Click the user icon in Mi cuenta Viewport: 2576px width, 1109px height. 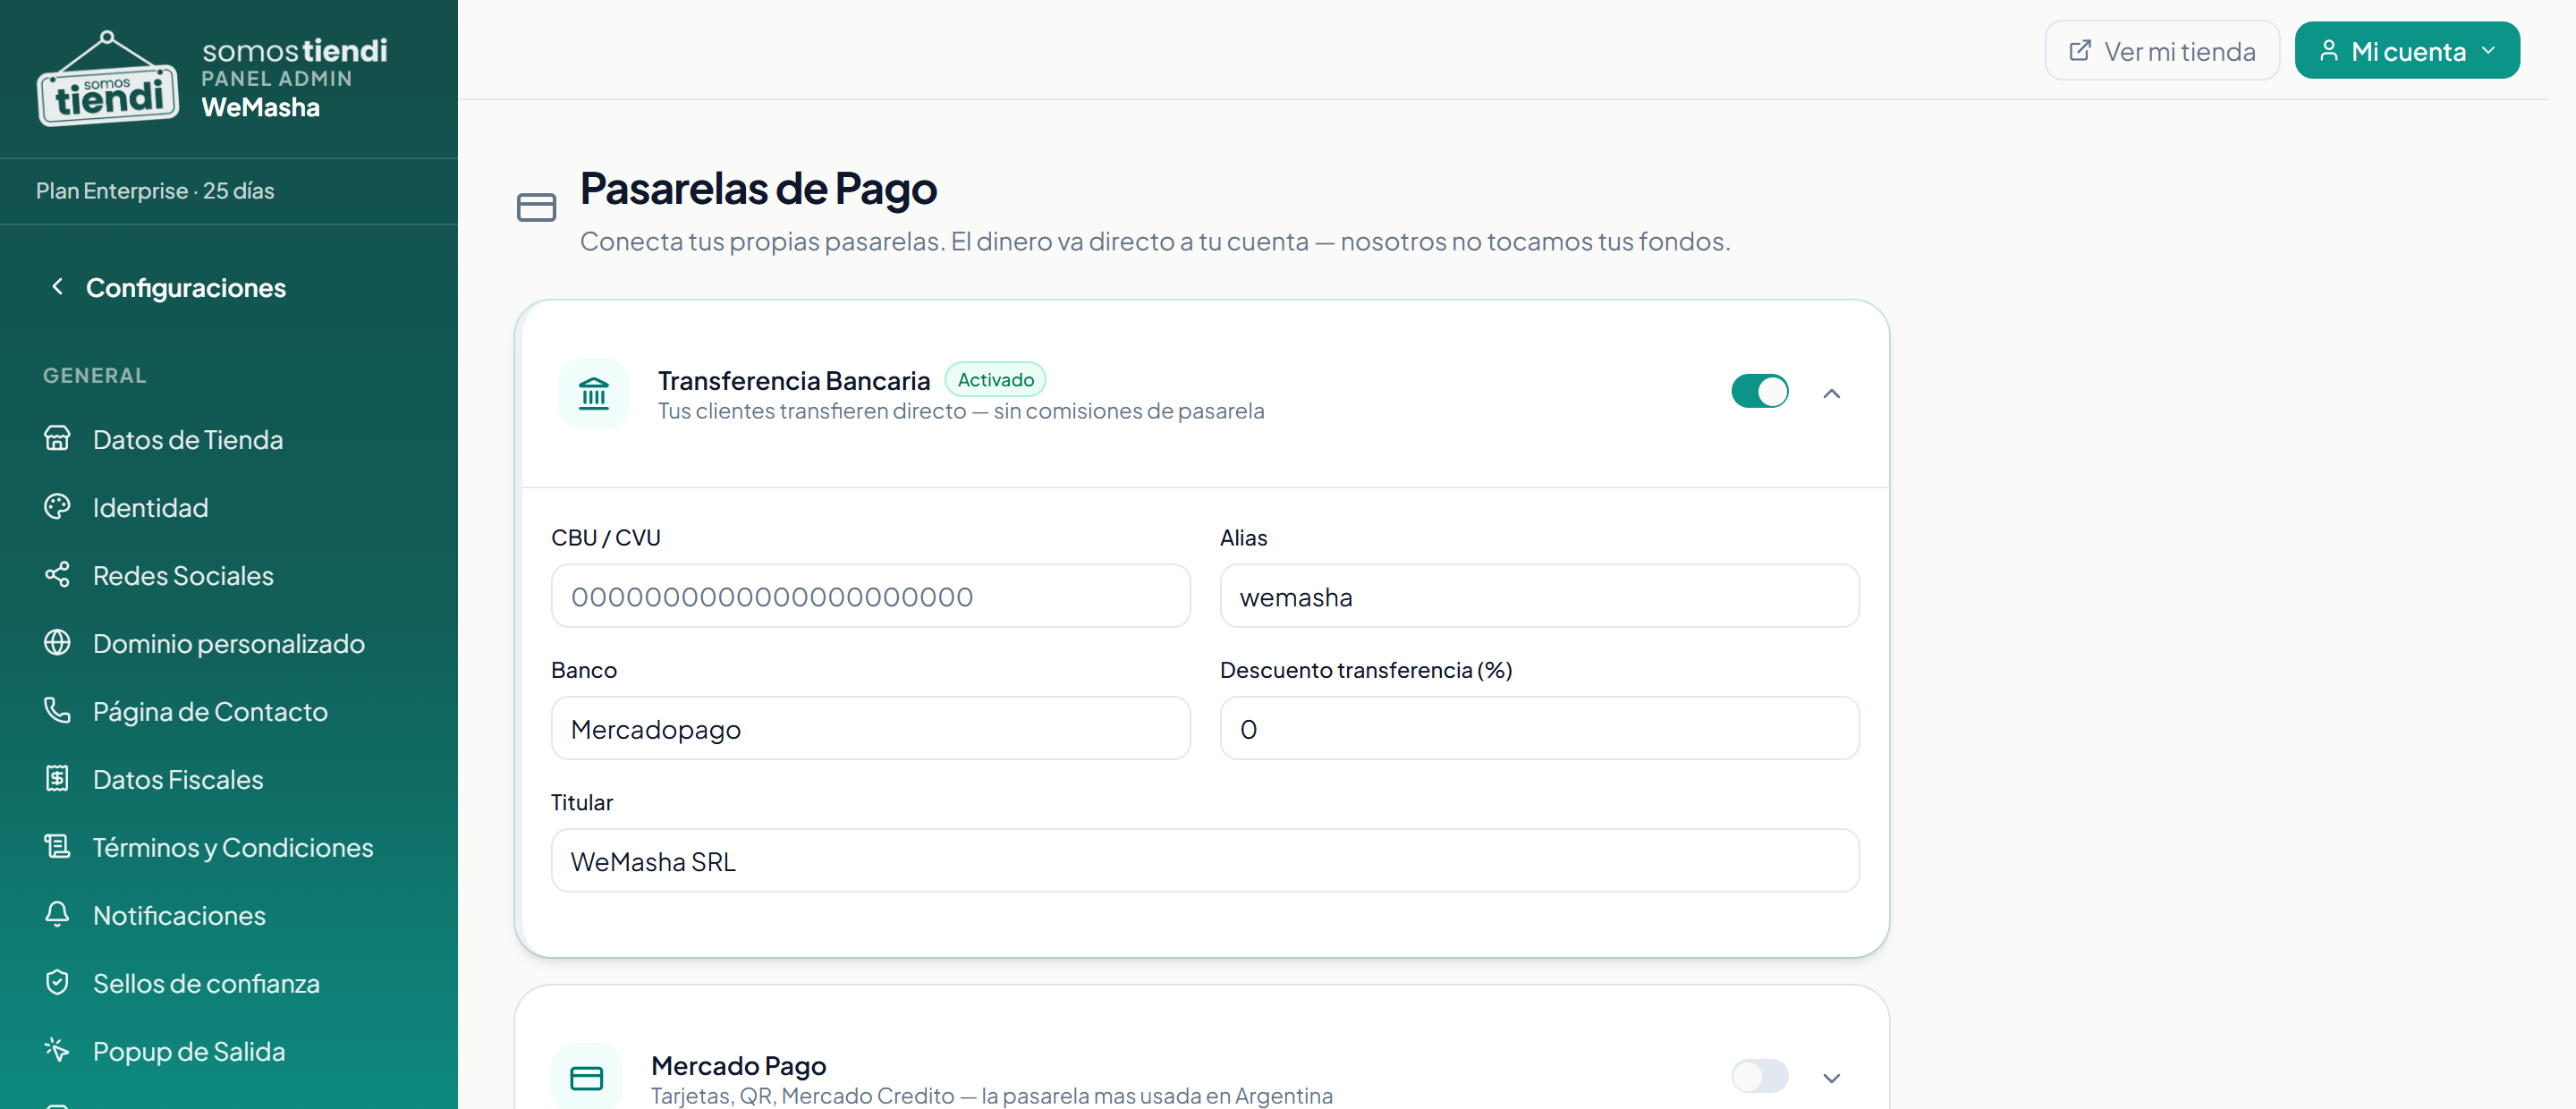pyautogui.click(x=2329, y=51)
